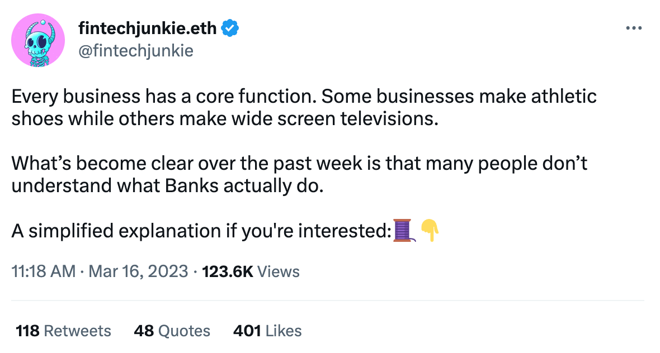This screenshot has width=660, height=353.
Task: Click the paragraph beginning 'What's become clear'
Action: [299, 174]
